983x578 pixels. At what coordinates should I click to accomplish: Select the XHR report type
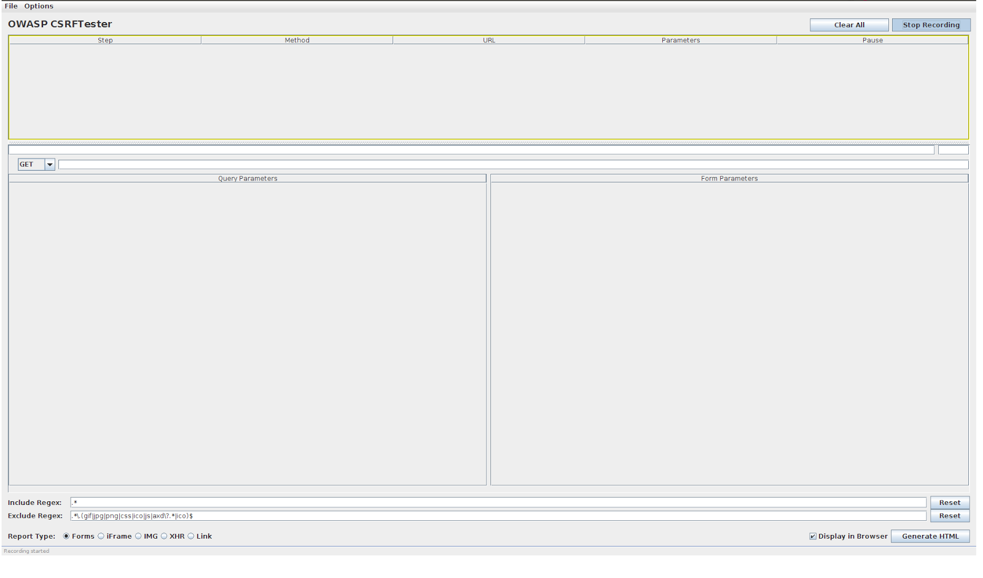(x=164, y=536)
